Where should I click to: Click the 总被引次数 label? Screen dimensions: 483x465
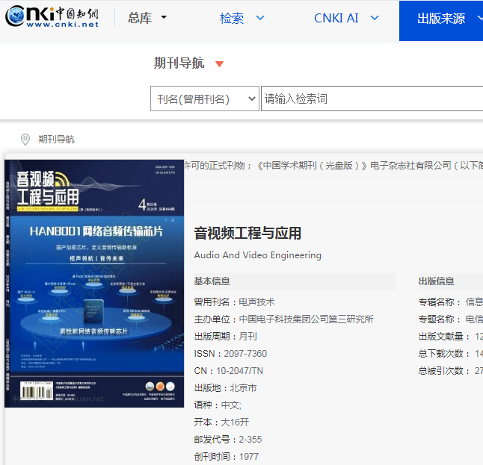(x=444, y=371)
